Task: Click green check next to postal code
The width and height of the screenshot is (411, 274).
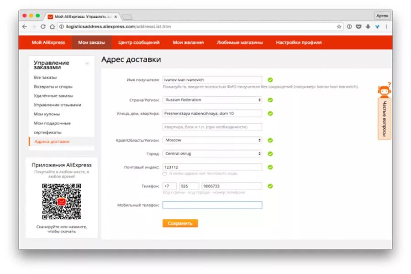Action: (x=270, y=167)
